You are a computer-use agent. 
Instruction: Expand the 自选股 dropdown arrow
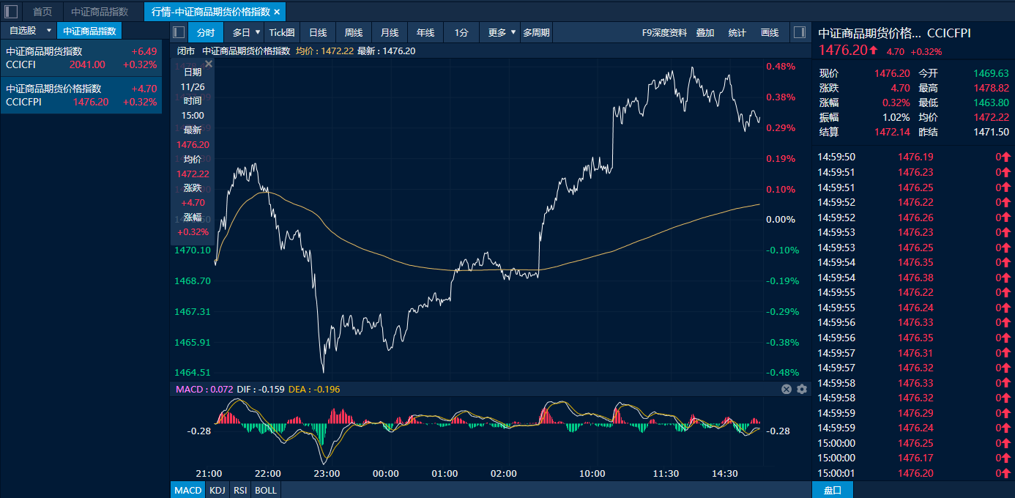click(x=49, y=31)
